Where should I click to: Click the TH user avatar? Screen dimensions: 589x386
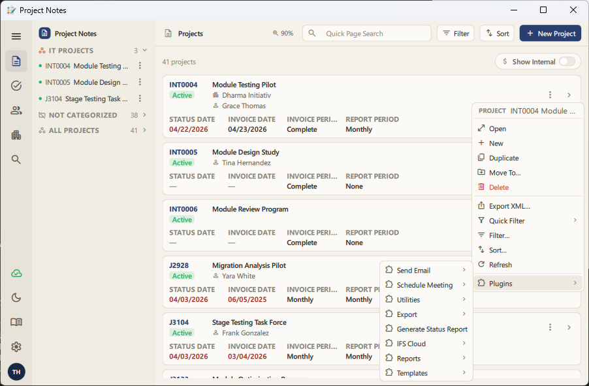[x=16, y=372]
